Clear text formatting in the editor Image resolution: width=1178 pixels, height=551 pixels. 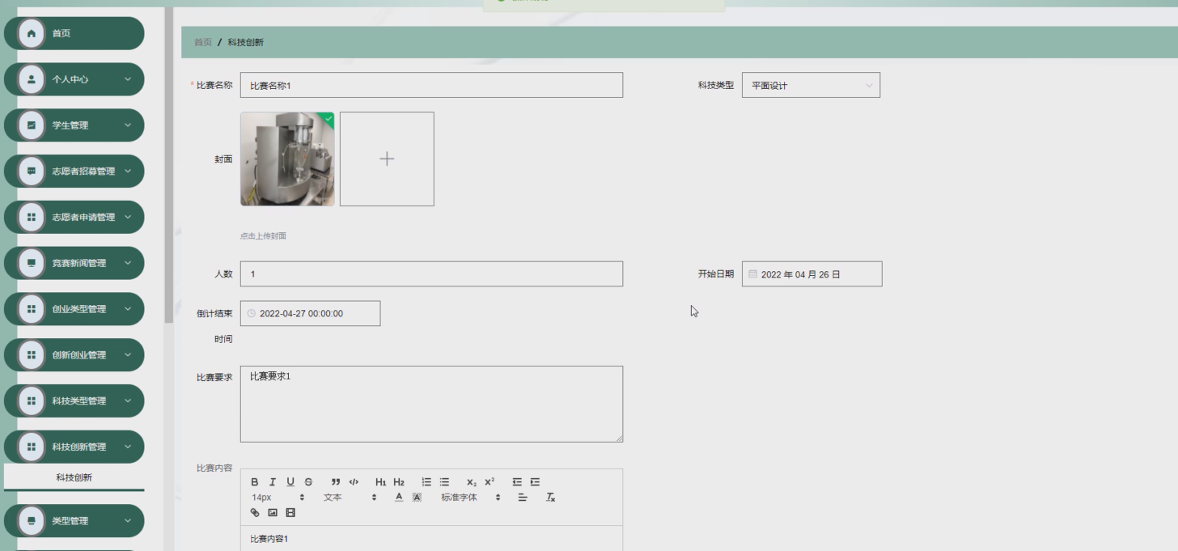pos(550,498)
